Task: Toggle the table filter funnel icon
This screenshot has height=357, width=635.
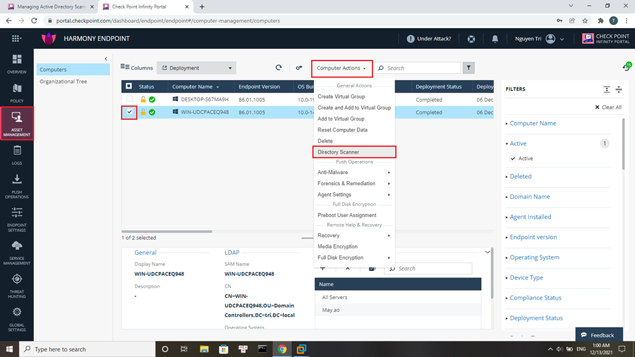Action: [468, 68]
